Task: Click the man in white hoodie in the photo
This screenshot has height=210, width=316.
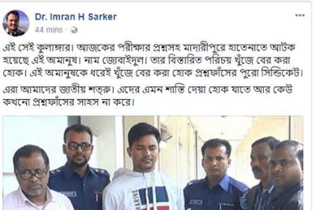Action: pos(143,167)
